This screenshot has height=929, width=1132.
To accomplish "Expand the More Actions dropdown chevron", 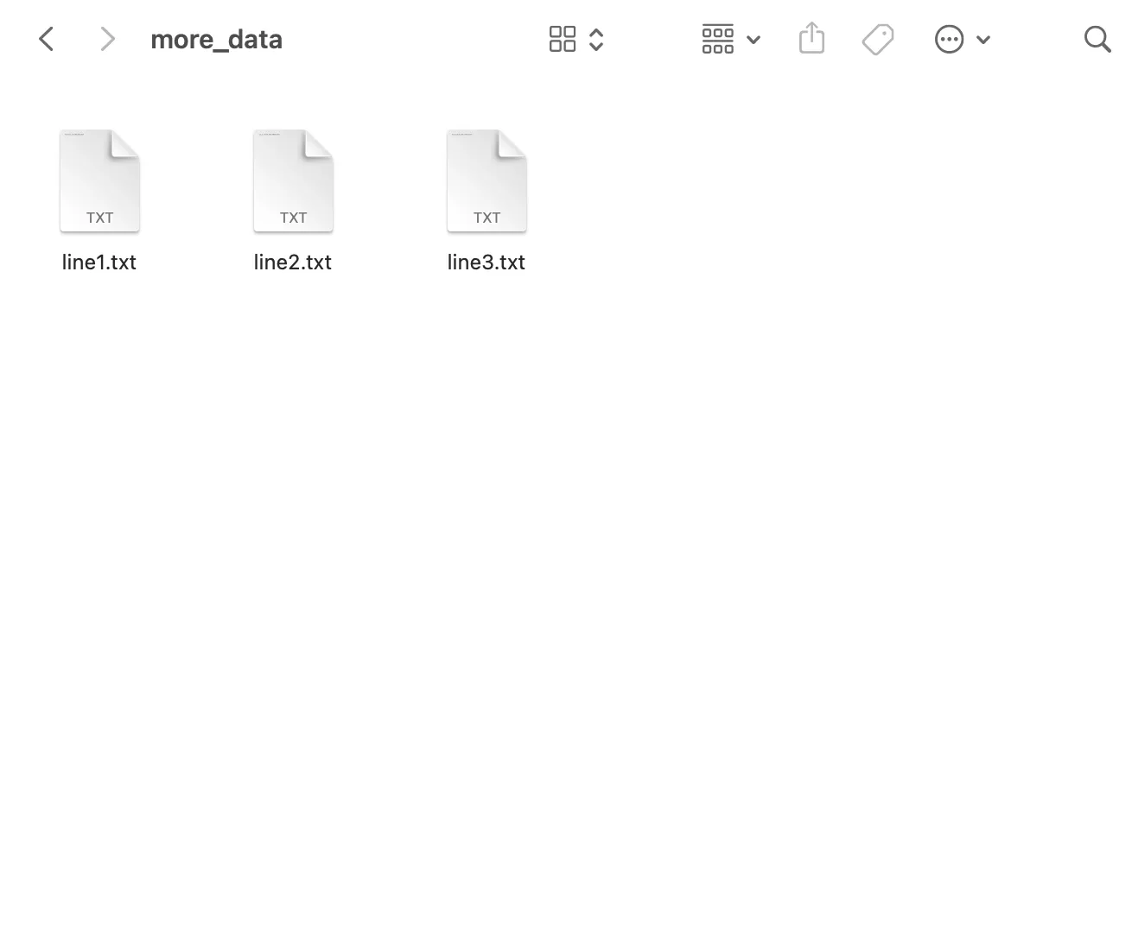I will click(x=983, y=40).
